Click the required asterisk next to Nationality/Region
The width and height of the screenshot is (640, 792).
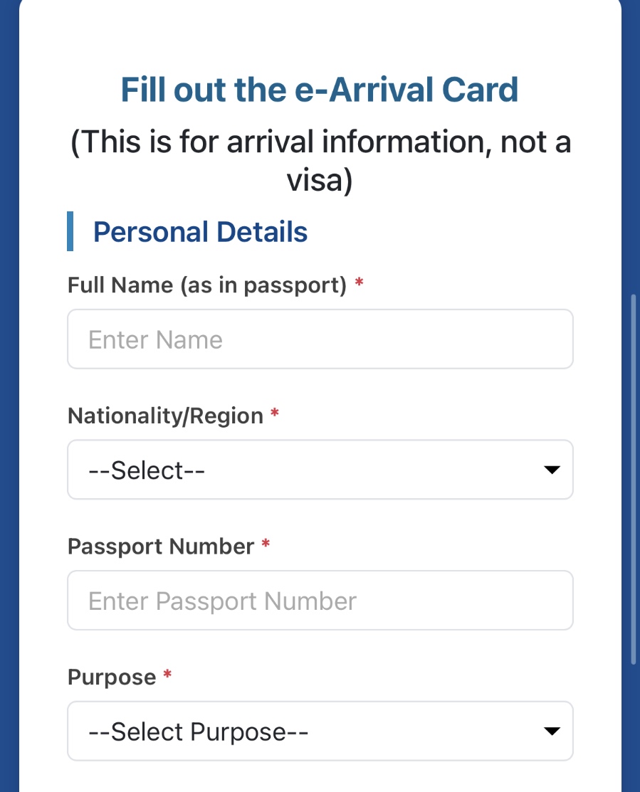pyautogui.click(x=275, y=414)
